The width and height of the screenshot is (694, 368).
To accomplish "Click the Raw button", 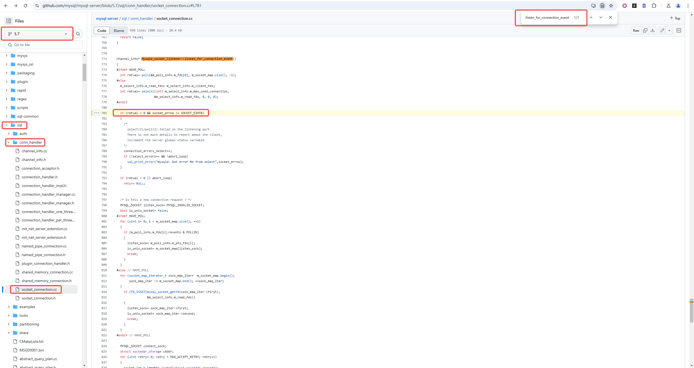I will pos(636,30).
